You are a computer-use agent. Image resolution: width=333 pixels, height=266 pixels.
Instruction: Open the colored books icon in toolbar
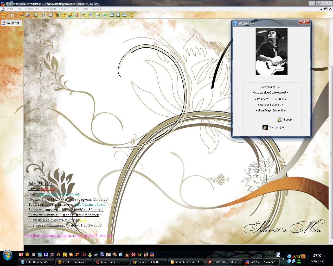57,15
